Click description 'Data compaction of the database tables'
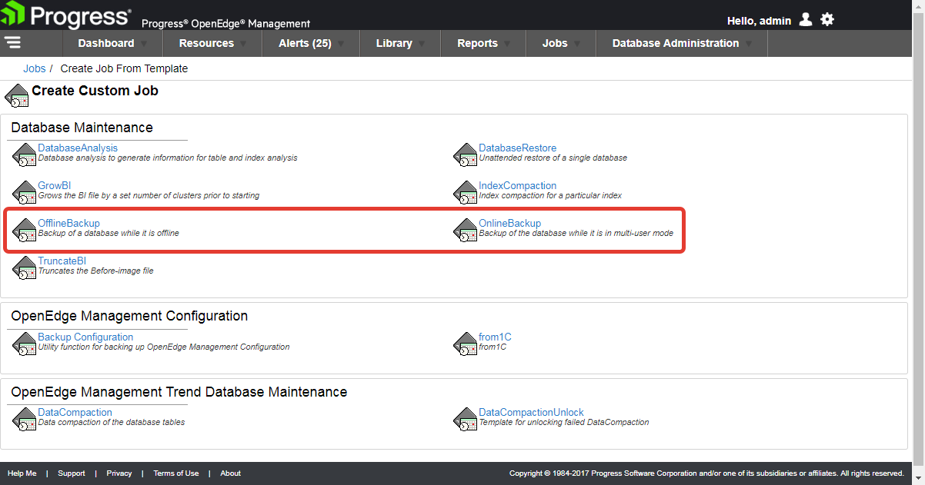 112,422
